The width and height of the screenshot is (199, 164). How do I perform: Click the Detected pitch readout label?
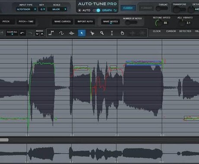tap(185, 31)
